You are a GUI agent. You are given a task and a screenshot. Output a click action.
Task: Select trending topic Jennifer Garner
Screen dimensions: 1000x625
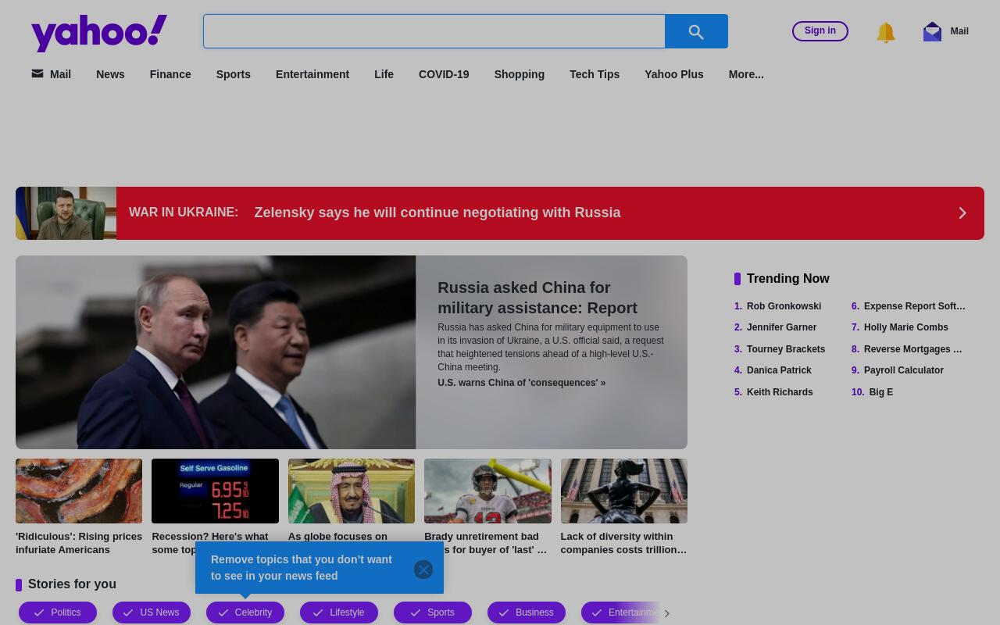coord(781,327)
